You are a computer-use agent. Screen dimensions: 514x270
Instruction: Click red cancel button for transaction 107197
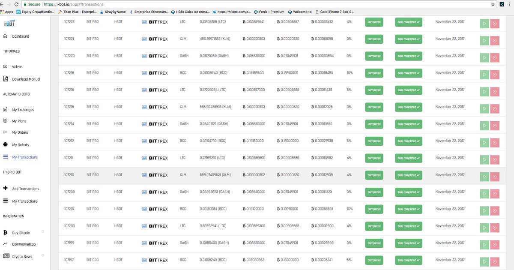[x=495, y=262]
